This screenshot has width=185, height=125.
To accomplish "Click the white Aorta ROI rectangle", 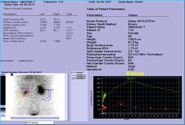I will (x=32, y=86).
